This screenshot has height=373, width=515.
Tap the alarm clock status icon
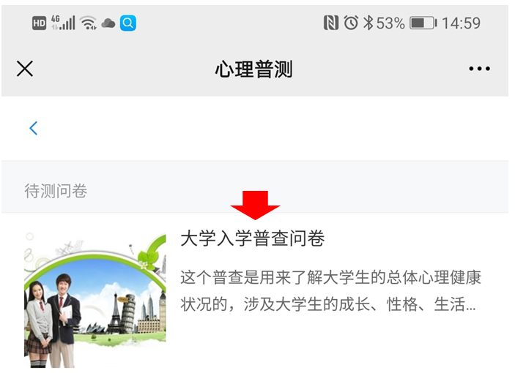pos(351,23)
